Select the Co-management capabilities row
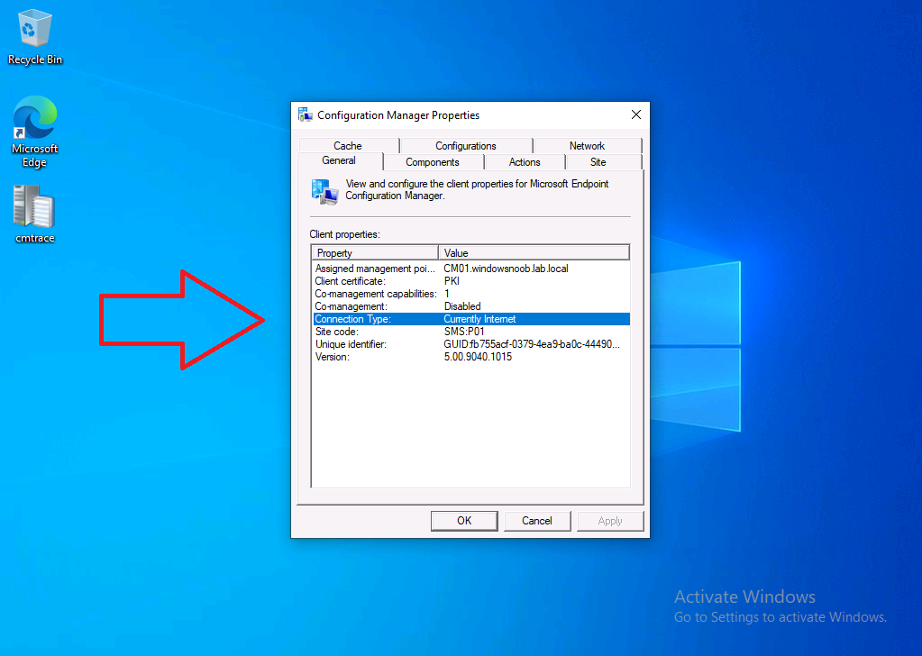922x656 pixels. pos(471,294)
